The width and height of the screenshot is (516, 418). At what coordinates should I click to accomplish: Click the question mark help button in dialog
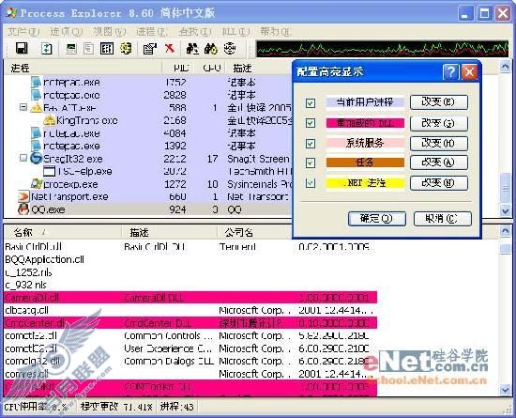click(450, 71)
